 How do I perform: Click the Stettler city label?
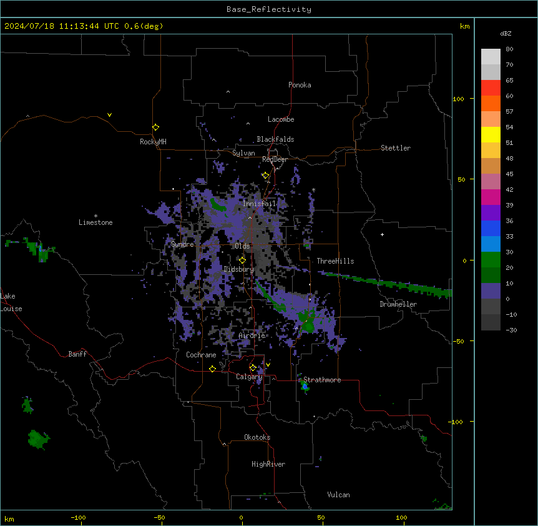(x=396, y=148)
